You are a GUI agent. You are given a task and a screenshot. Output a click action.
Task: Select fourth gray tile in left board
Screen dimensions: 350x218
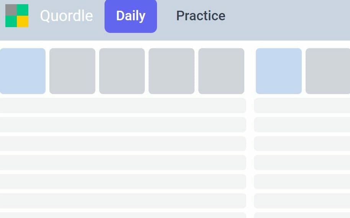click(x=172, y=71)
